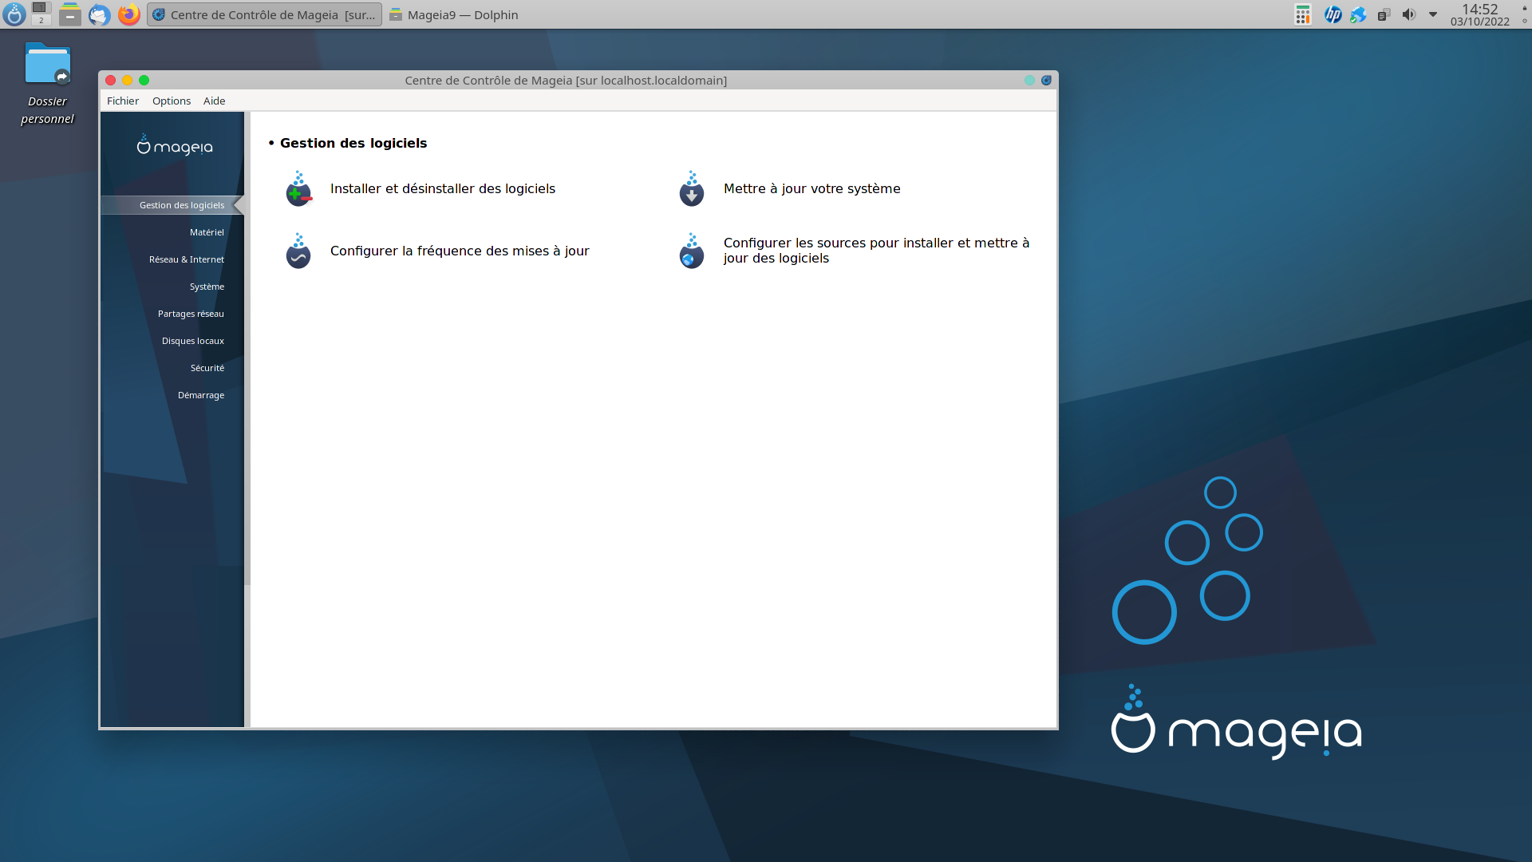Click the green maximize button of window
Image resolution: width=1532 pixels, height=862 pixels.
144,81
